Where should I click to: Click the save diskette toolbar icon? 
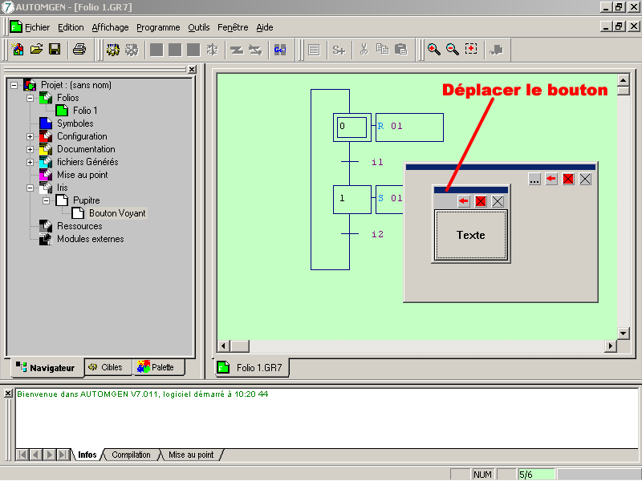coord(55,50)
